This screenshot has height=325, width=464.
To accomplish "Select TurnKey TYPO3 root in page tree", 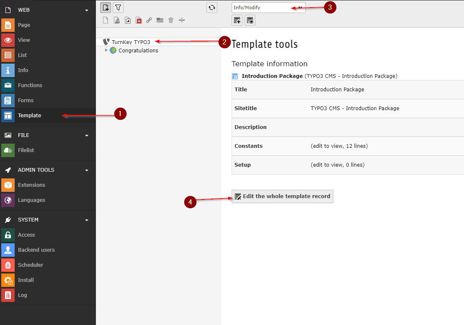I will tap(131, 42).
